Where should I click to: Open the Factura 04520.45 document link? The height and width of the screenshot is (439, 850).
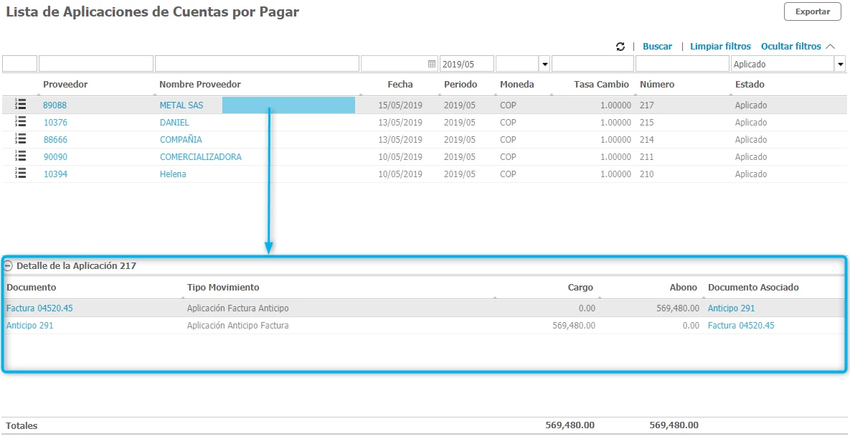39,308
